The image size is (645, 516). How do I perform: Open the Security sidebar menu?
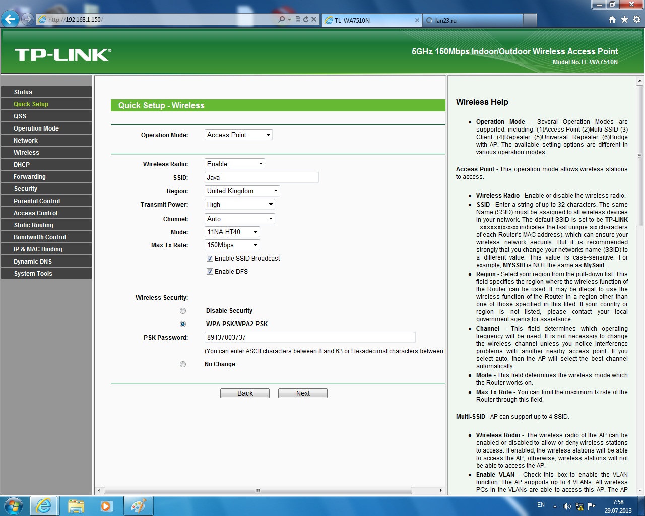point(46,189)
